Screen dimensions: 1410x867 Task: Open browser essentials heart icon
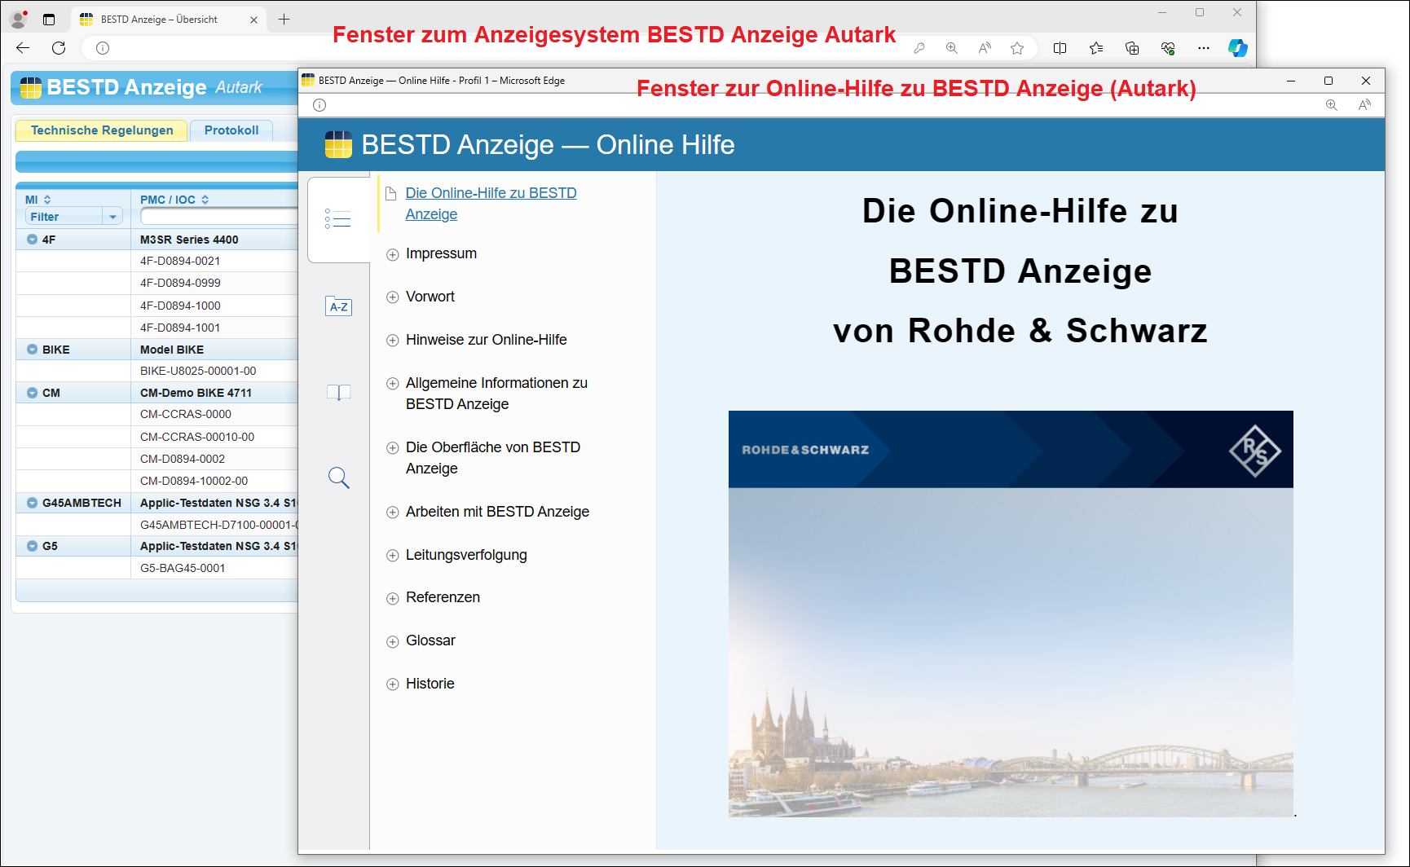[1168, 48]
